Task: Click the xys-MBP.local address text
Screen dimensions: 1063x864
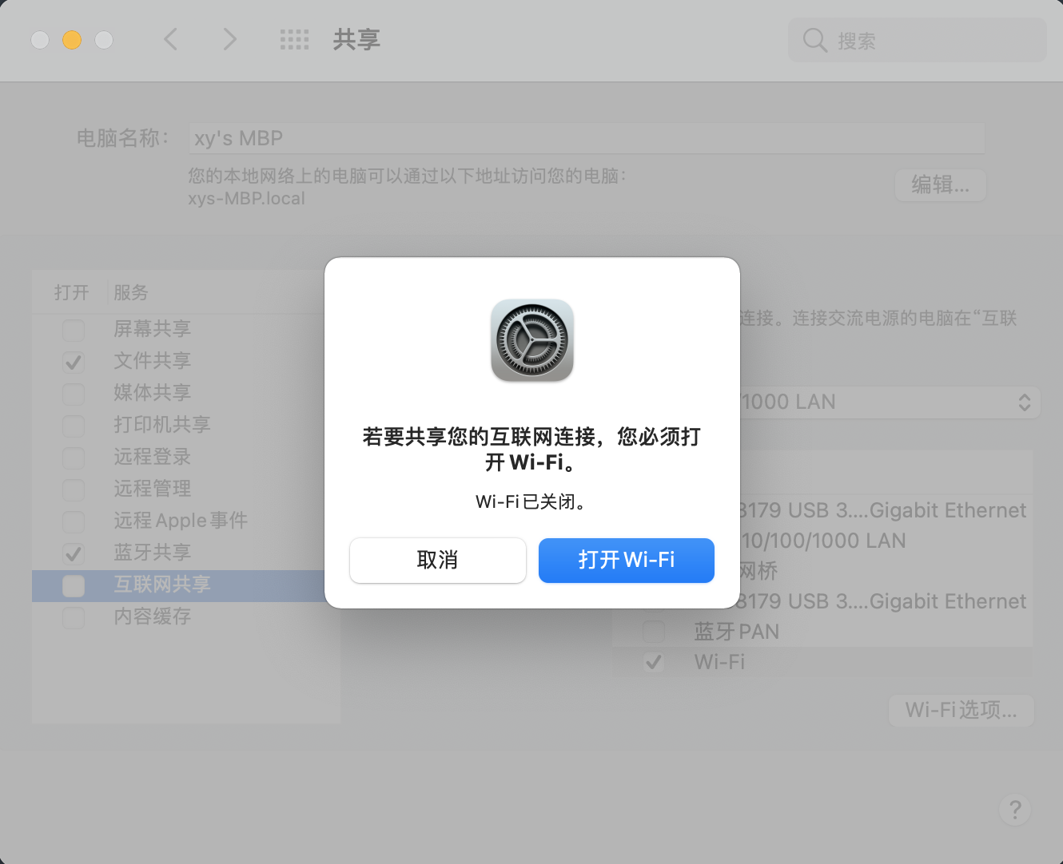Action: (246, 198)
